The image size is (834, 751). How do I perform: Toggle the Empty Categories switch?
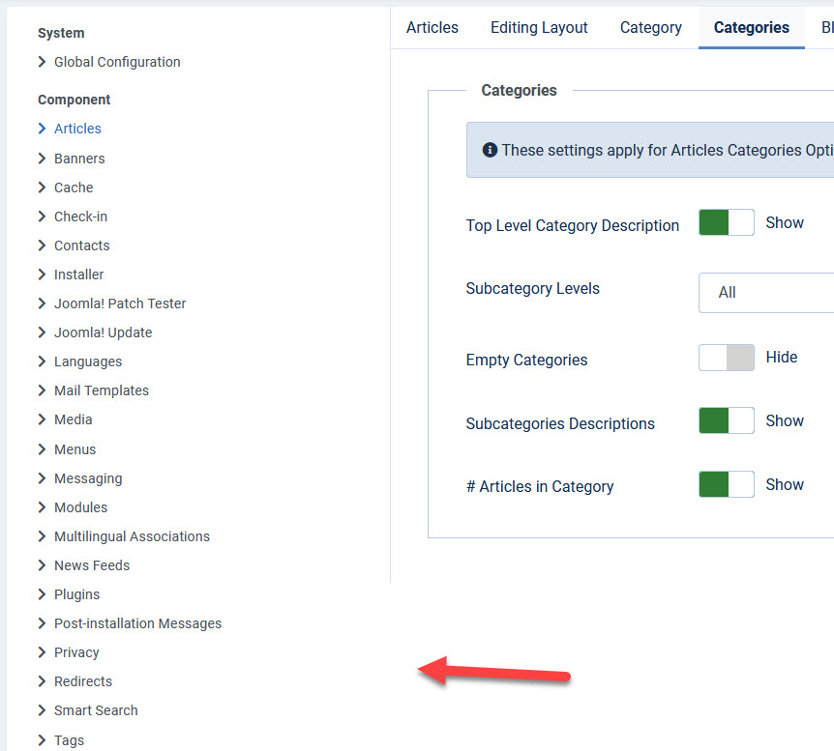(727, 358)
